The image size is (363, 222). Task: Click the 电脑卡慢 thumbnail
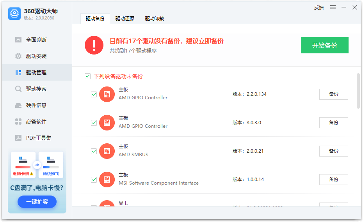[x=23, y=165]
